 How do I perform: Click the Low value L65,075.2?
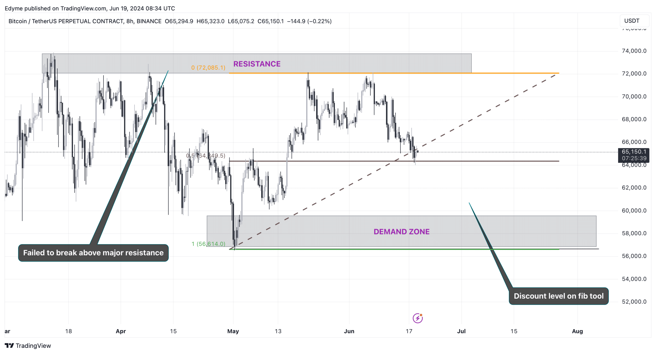pos(241,21)
